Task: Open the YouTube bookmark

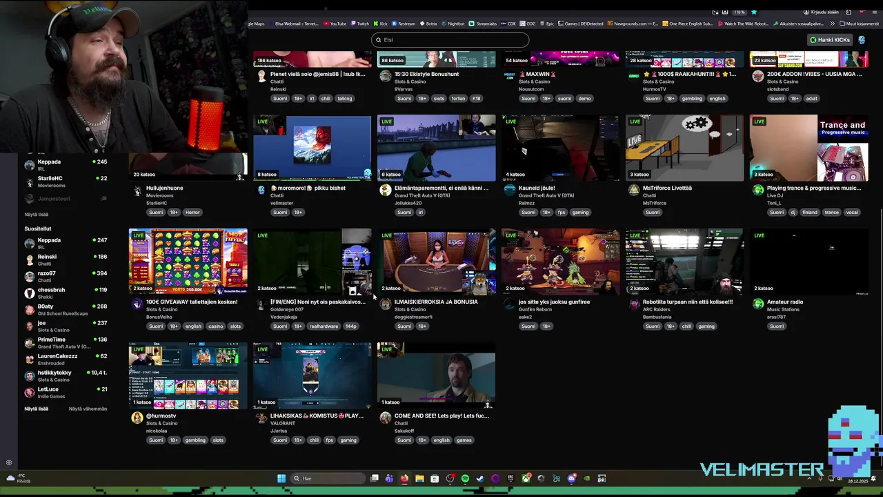Action: (x=335, y=23)
